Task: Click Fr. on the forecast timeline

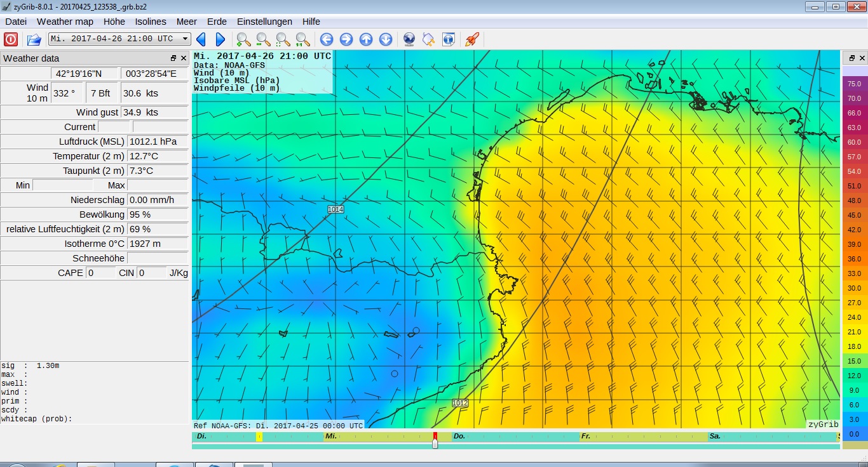Action: pos(585,437)
